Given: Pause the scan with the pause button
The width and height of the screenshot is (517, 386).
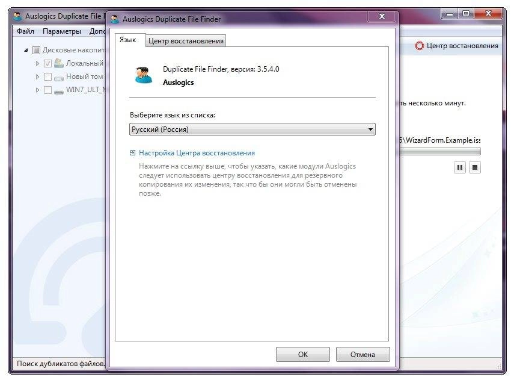Looking at the screenshot, I should tap(460, 167).
